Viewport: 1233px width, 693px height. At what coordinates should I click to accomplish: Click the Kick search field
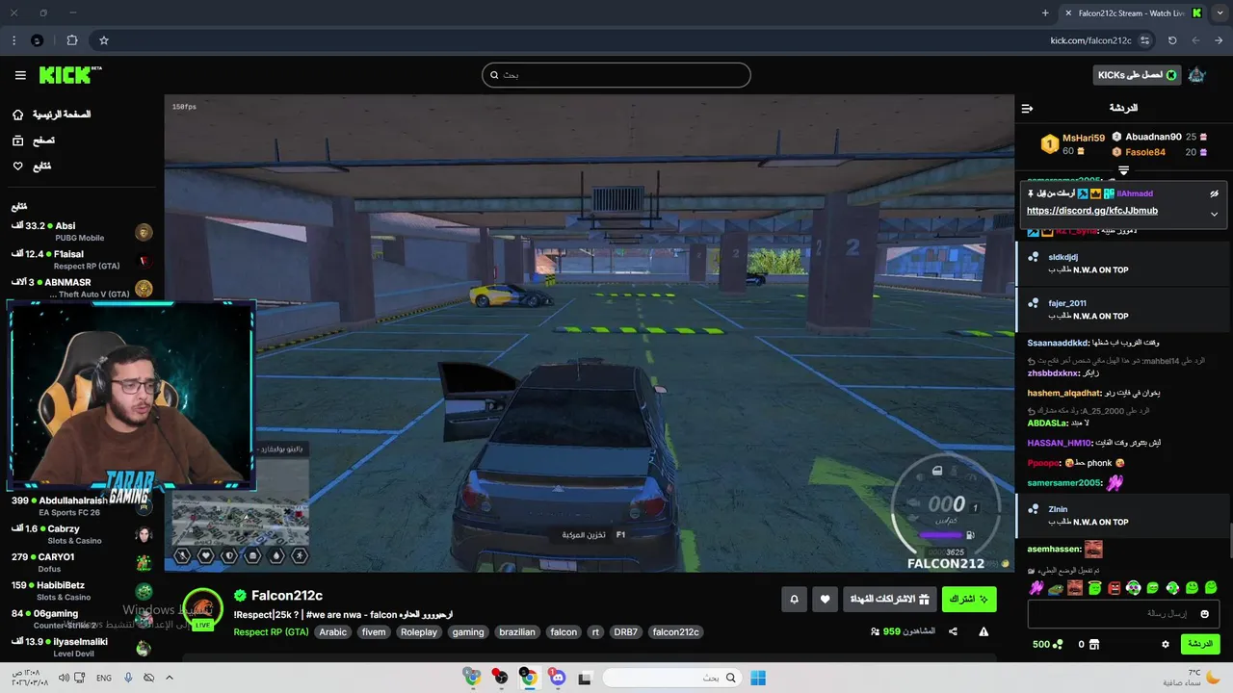[x=616, y=75]
